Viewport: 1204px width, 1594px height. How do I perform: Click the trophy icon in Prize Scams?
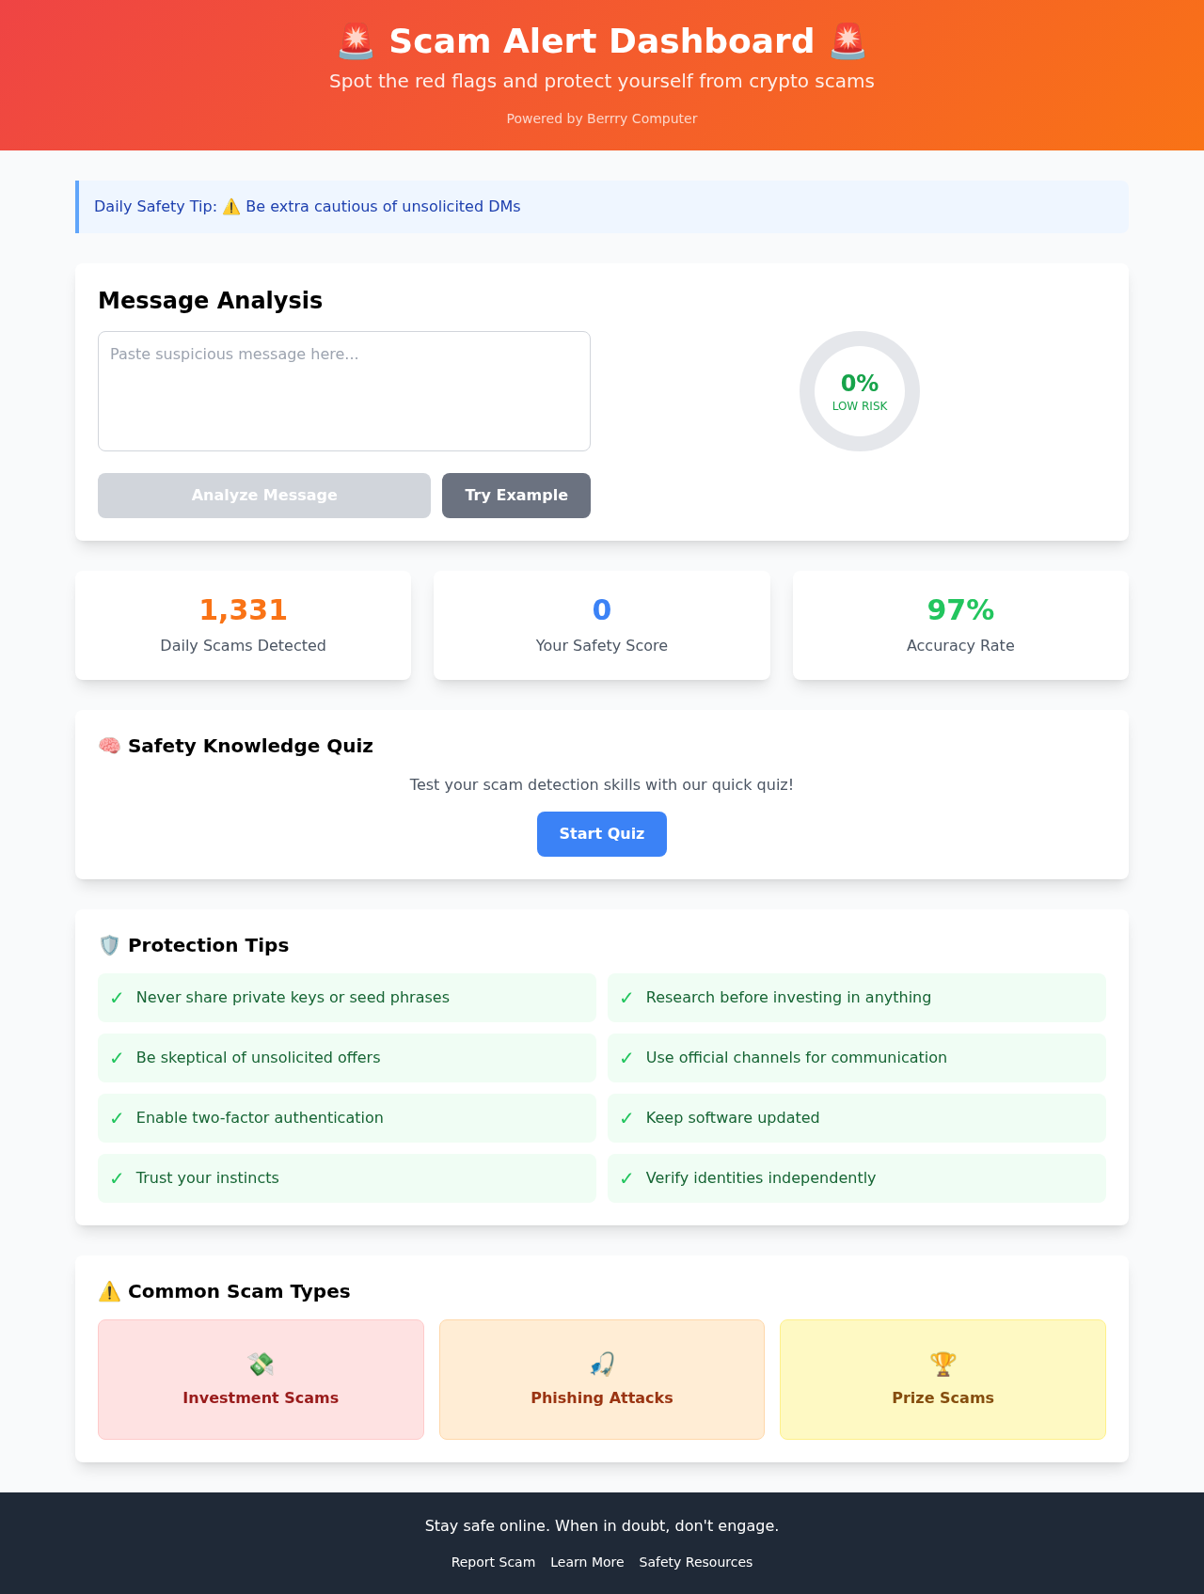(x=943, y=1364)
